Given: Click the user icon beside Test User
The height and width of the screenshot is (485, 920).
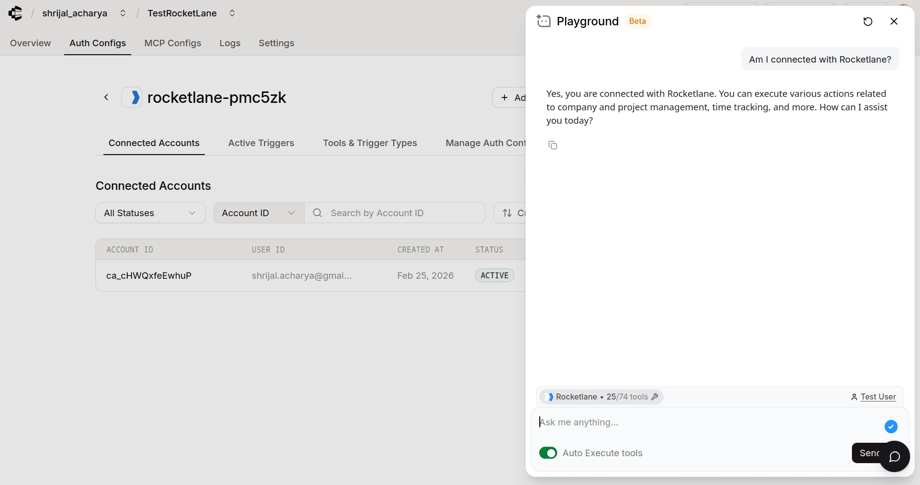Looking at the screenshot, I should (854, 397).
